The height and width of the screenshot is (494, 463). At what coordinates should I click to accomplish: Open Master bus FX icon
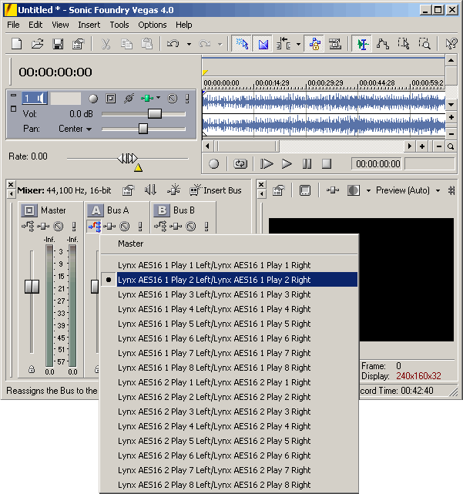[43, 227]
